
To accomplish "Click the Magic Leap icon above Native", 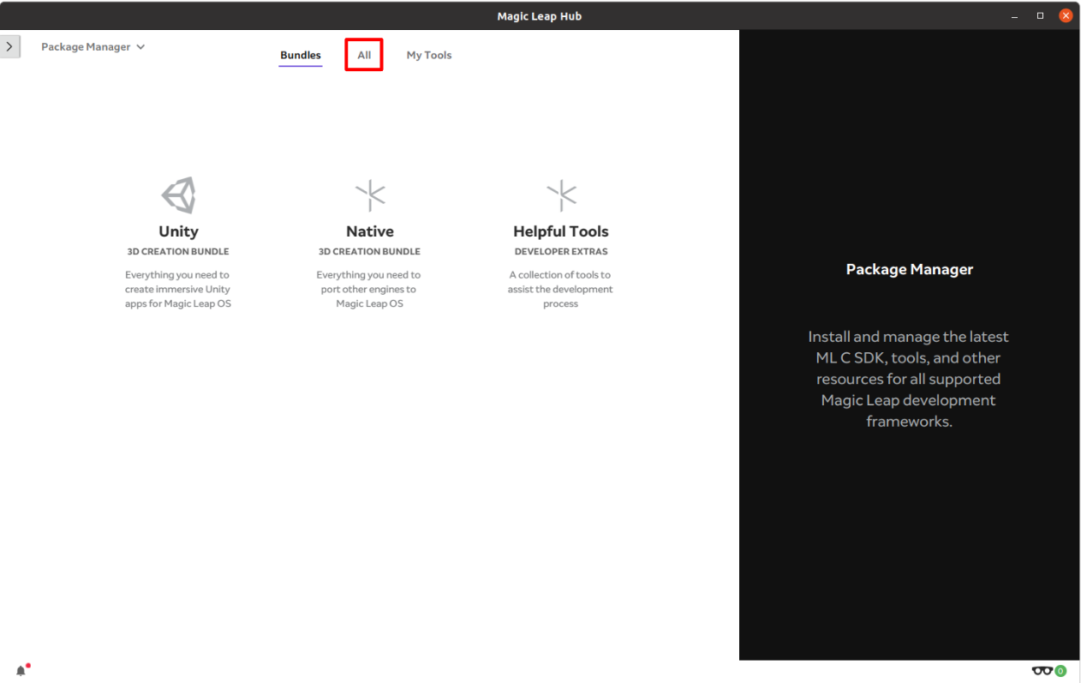I will point(369,195).
